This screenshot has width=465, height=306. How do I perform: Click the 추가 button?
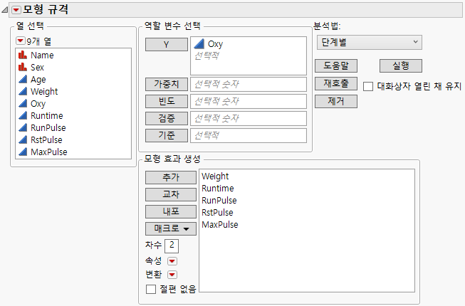171,177
